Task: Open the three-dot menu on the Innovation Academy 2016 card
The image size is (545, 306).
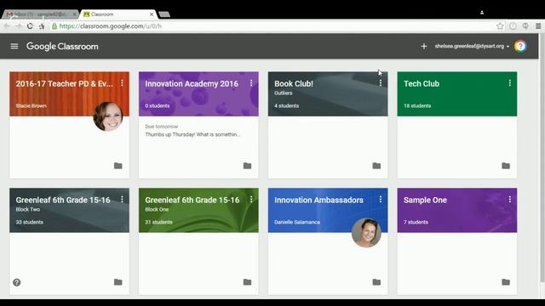Action: click(251, 83)
